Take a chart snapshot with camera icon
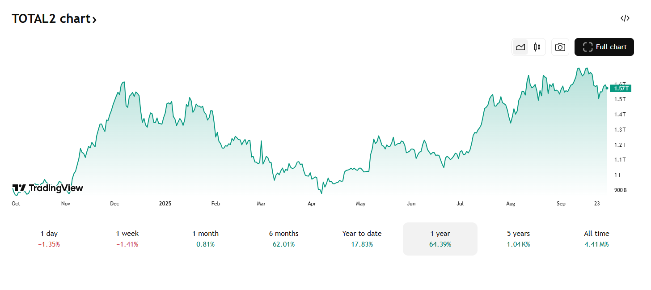The image size is (651, 290). click(560, 47)
